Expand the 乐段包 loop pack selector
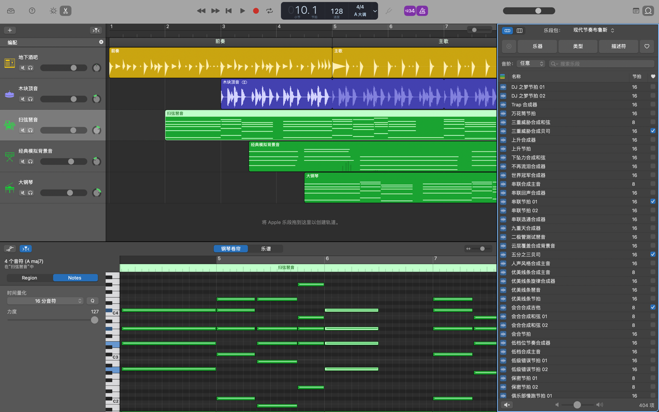This screenshot has width=659, height=412. point(593,30)
